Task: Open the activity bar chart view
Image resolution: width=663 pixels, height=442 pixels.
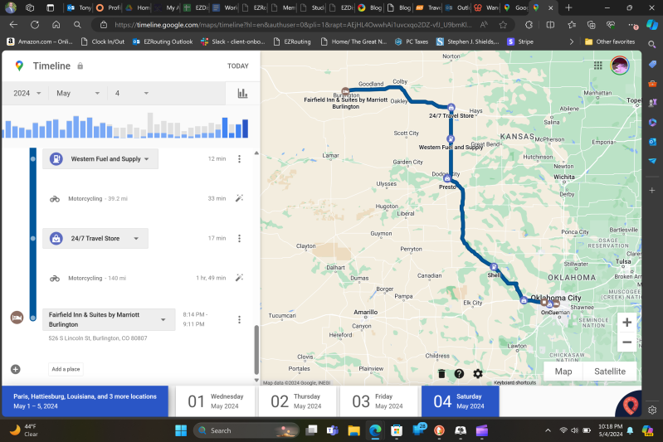Action: [242, 94]
